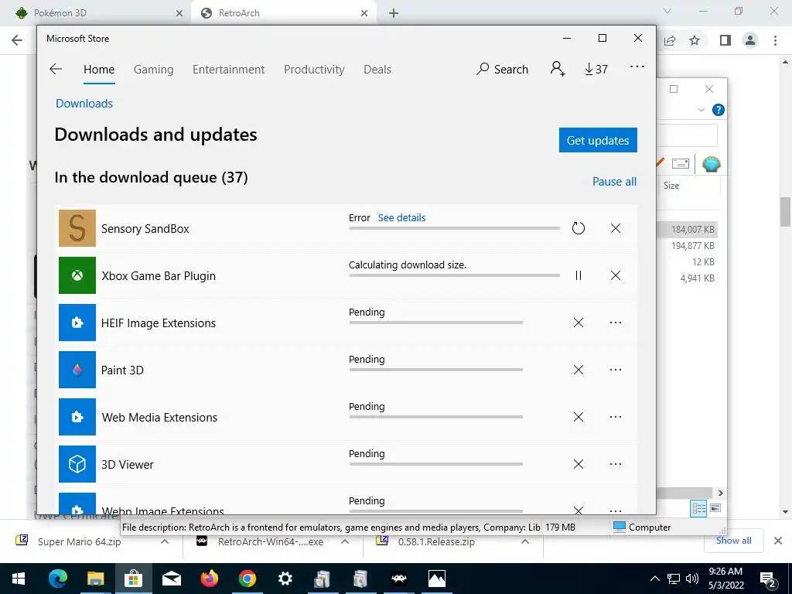Click the Downloads breadcrumb link
Image resolution: width=792 pixels, height=594 pixels.
coord(84,104)
